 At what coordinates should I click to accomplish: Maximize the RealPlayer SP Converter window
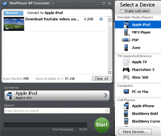[x=104, y=3]
